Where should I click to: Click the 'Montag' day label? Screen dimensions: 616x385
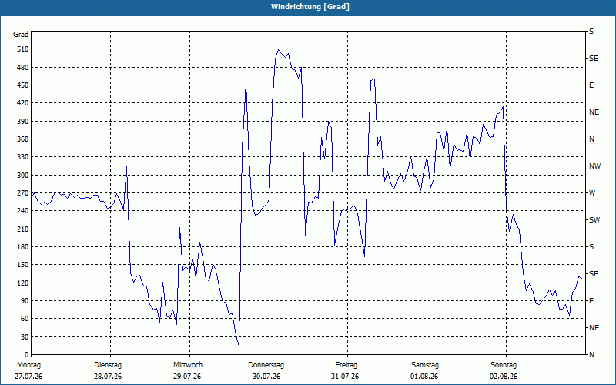28,365
